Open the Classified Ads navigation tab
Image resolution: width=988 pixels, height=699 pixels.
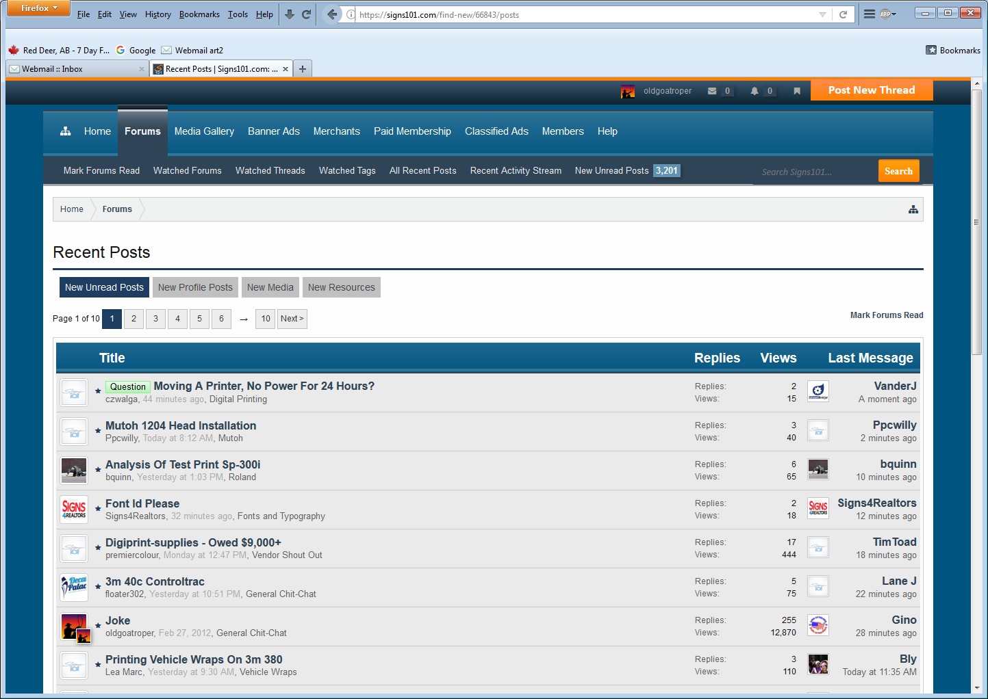coord(496,131)
